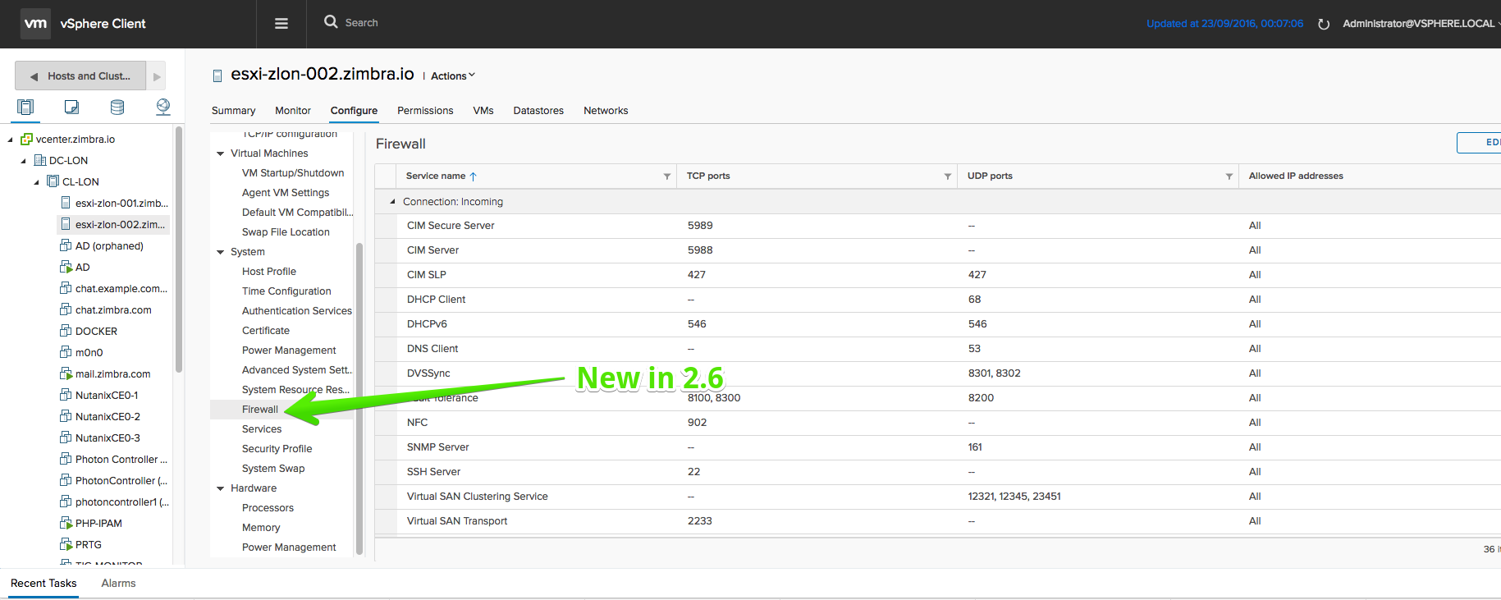Screen dimensions: 1501x600
Task: Click the DOCKER VM icon
Action: (66, 331)
